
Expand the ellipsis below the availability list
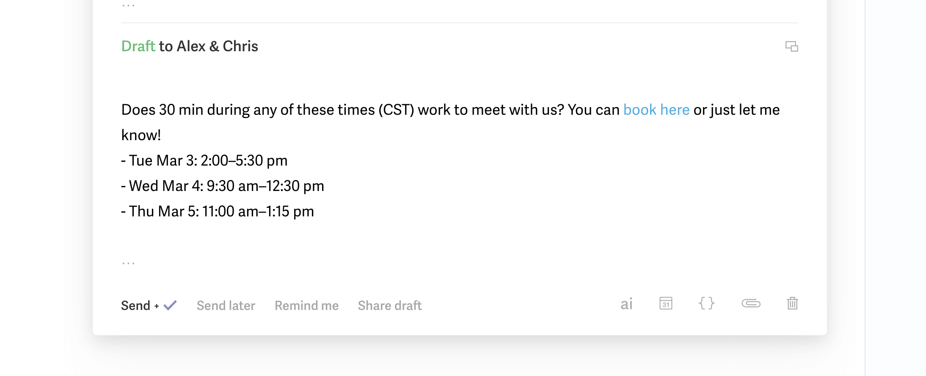pyautogui.click(x=128, y=263)
